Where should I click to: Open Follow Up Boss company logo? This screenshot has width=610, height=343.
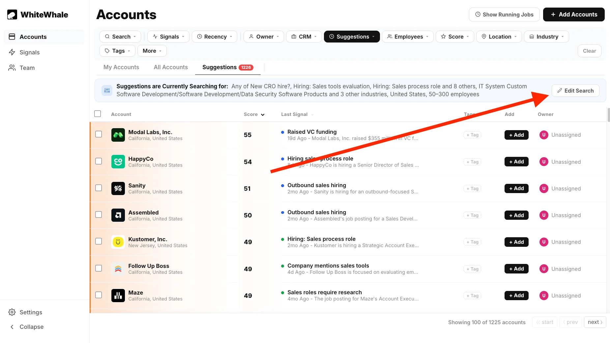[118, 269]
